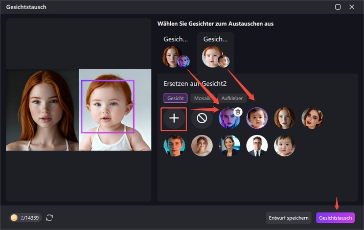Click the AI credits coin icon
The image size is (364, 230).
(14, 218)
